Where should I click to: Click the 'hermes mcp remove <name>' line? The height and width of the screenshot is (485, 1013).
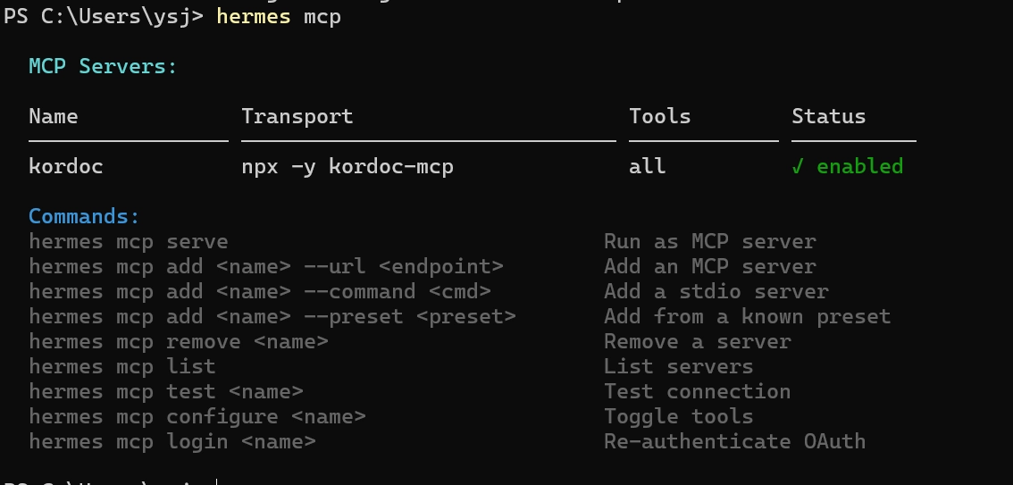point(179,341)
